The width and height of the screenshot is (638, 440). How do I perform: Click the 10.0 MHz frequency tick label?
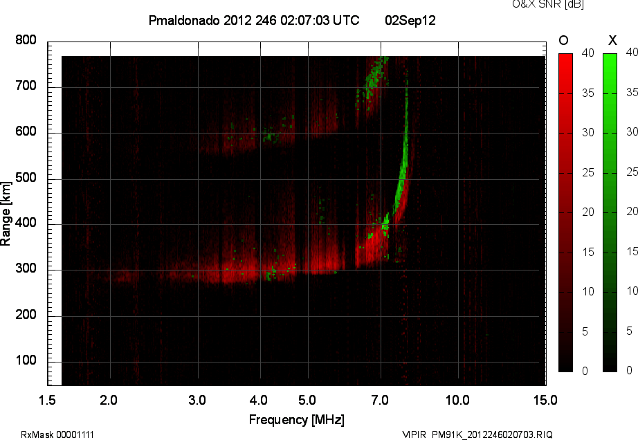coord(458,401)
